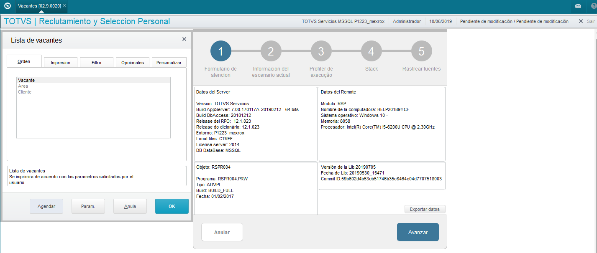Click the Administrador user label

coord(407,21)
